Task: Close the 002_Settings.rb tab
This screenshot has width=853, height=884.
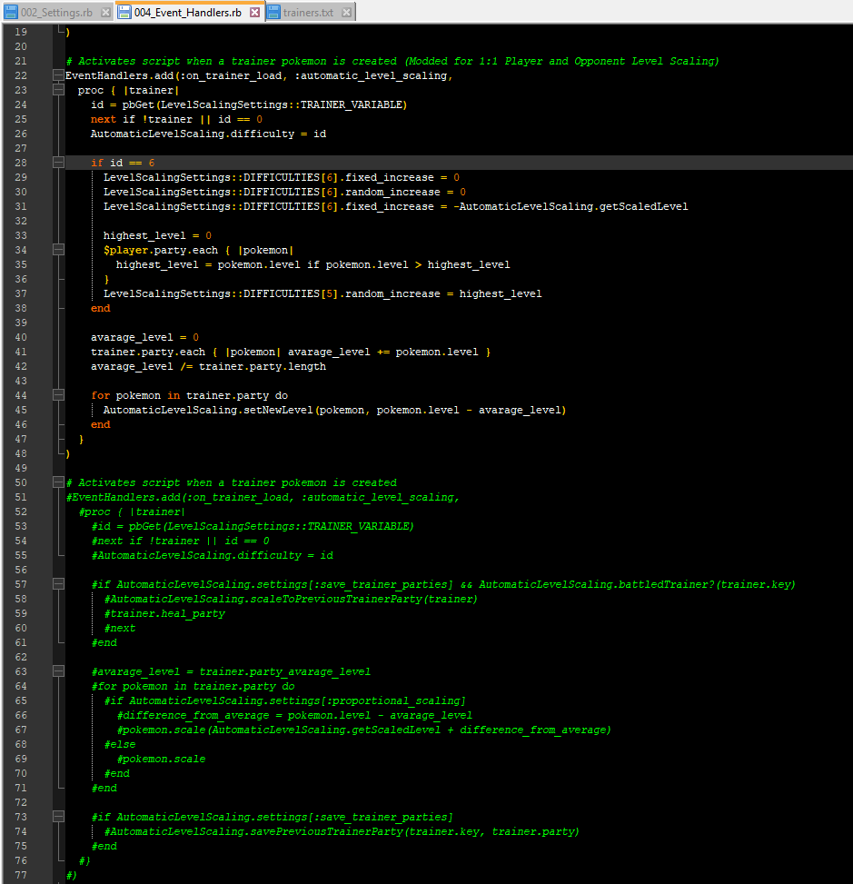Action: [x=105, y=13]
